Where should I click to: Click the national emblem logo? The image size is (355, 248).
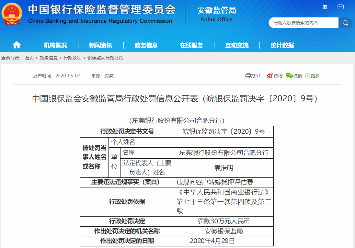pyautogui.click(x=12, y=14)
